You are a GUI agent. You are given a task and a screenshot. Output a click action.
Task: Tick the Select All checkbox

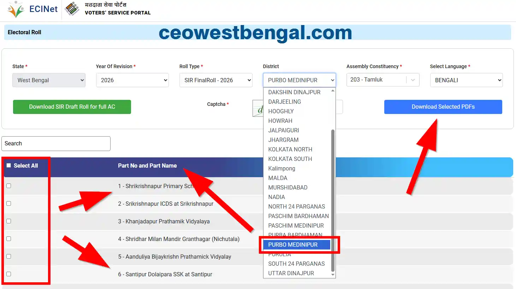[x=9, y=165]
